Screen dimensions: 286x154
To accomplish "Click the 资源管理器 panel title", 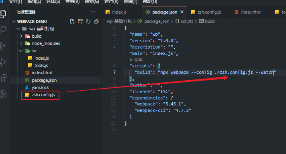I will coord(26,12).
